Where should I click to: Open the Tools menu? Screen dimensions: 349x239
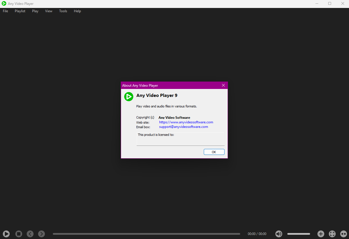(x=63, y=11)
